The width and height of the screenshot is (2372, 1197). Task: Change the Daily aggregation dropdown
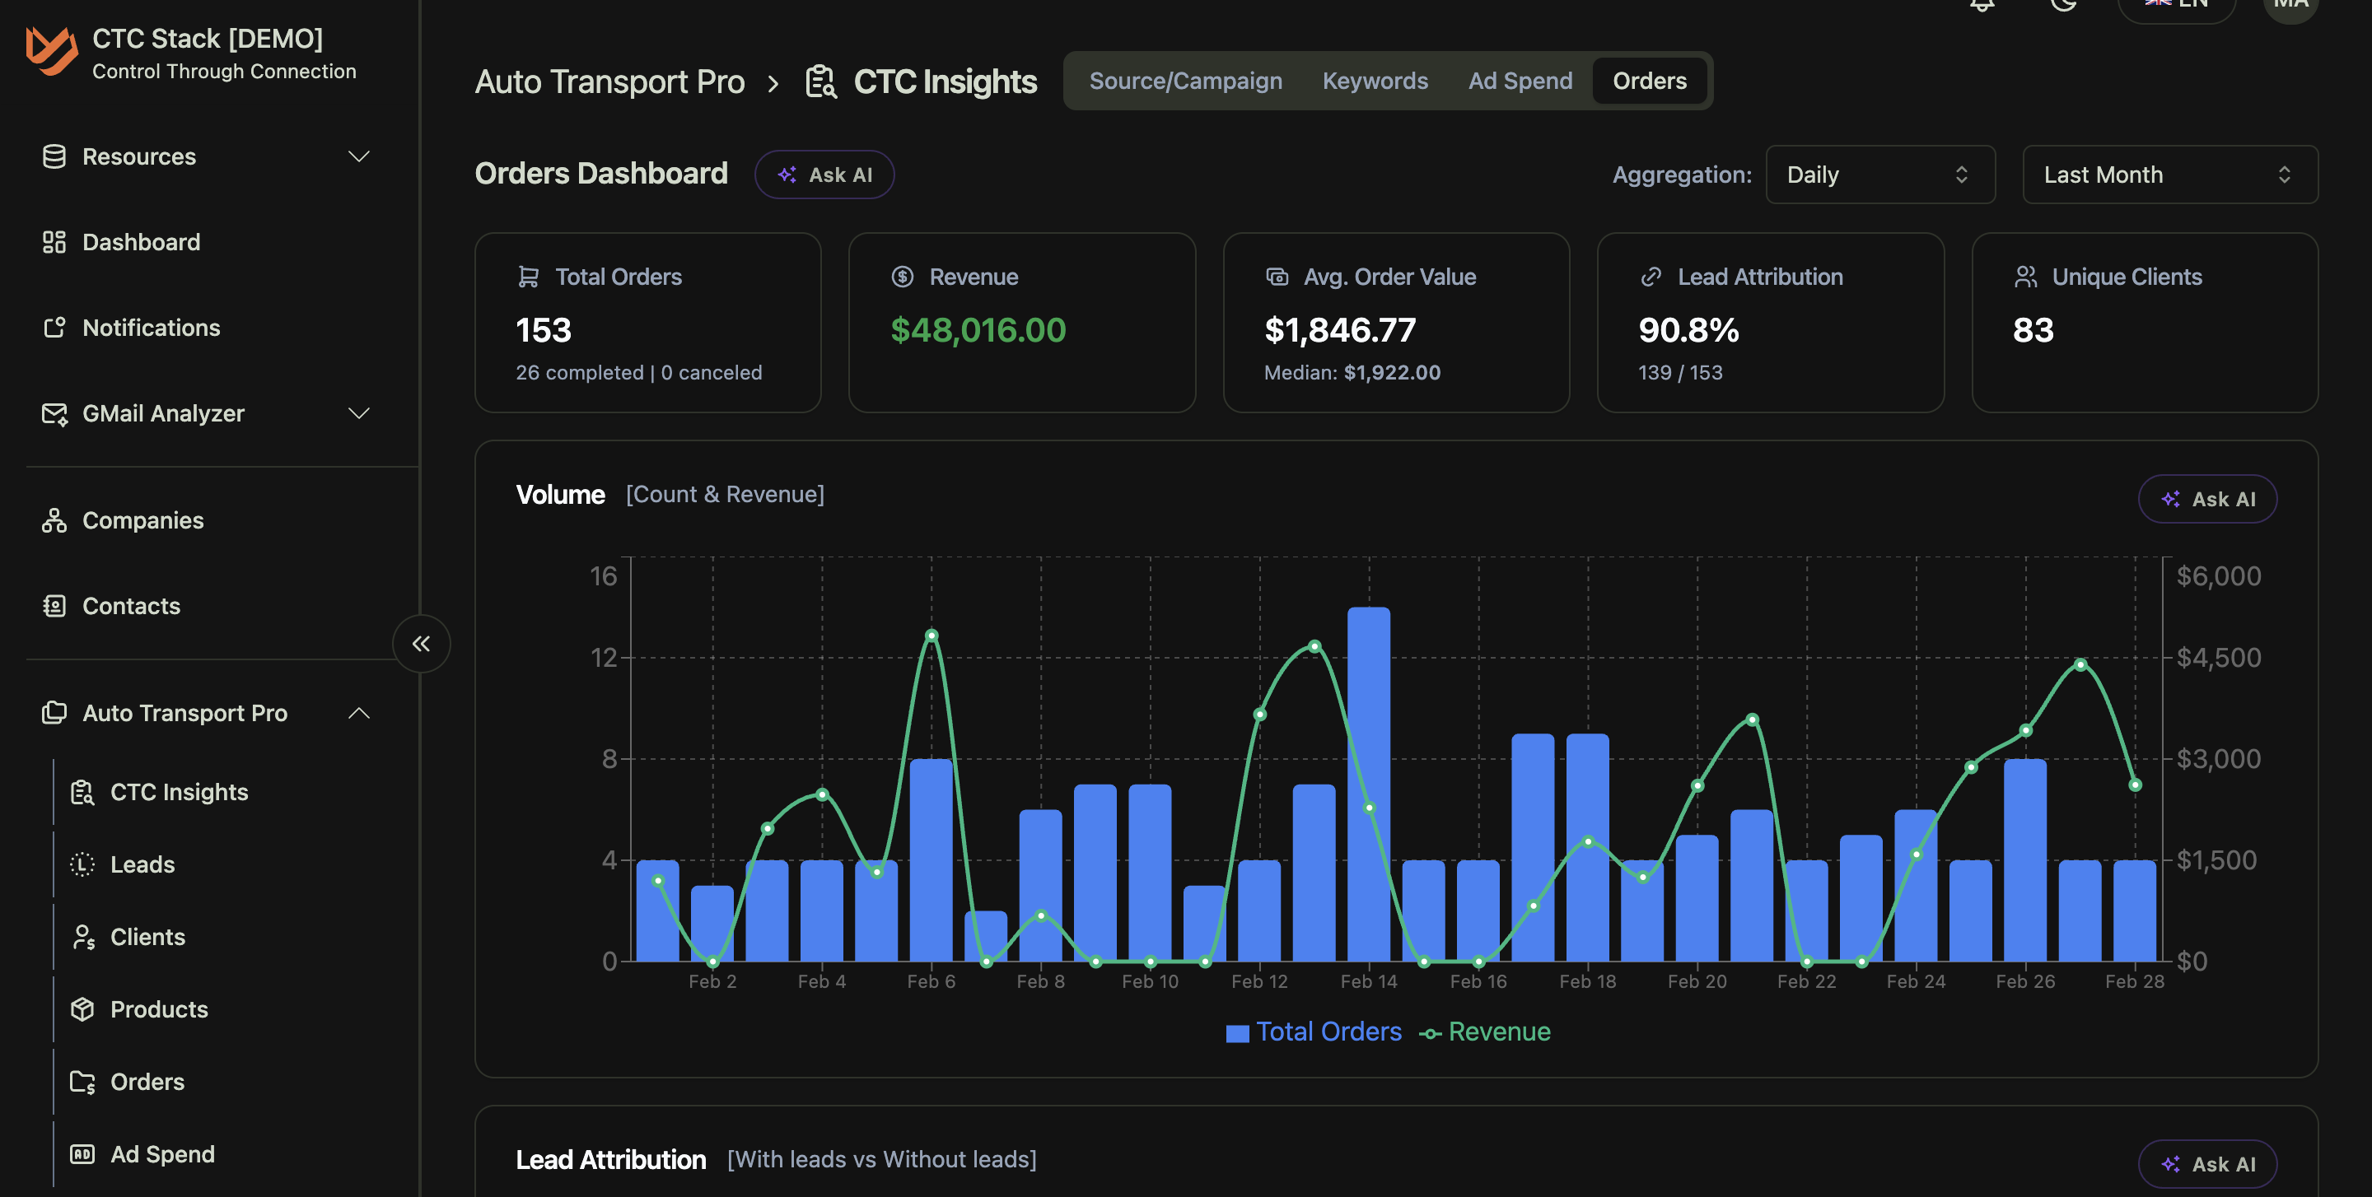pyautogui.click(x=1880, y=174)
